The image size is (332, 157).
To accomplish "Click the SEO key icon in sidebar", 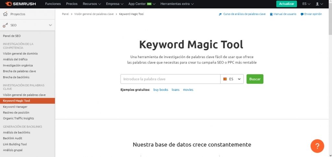I will (x=5, y=25).
